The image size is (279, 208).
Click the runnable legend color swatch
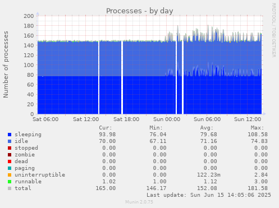coord(10,182)
